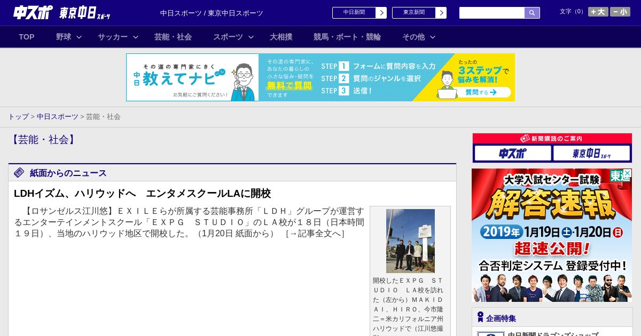Click 中スポ subscription button in sidebar
Image resolution: width=641 pixels, height=336 pixels.
coord(513,154)
